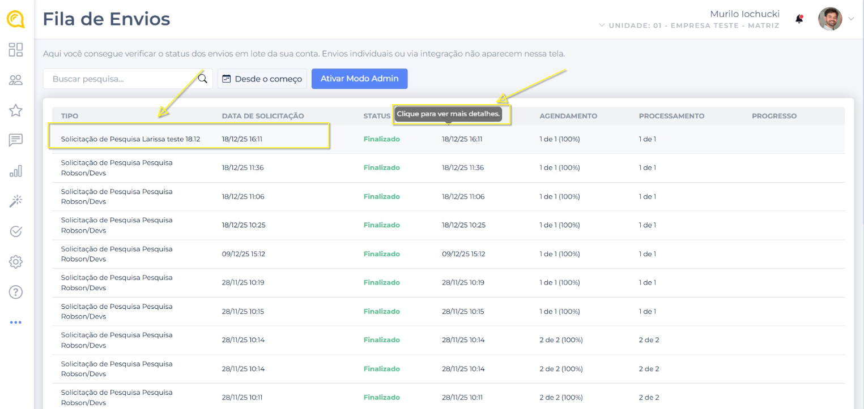Open the settings gear icon in sidebar
864x409 pixels.
point(16,262)
